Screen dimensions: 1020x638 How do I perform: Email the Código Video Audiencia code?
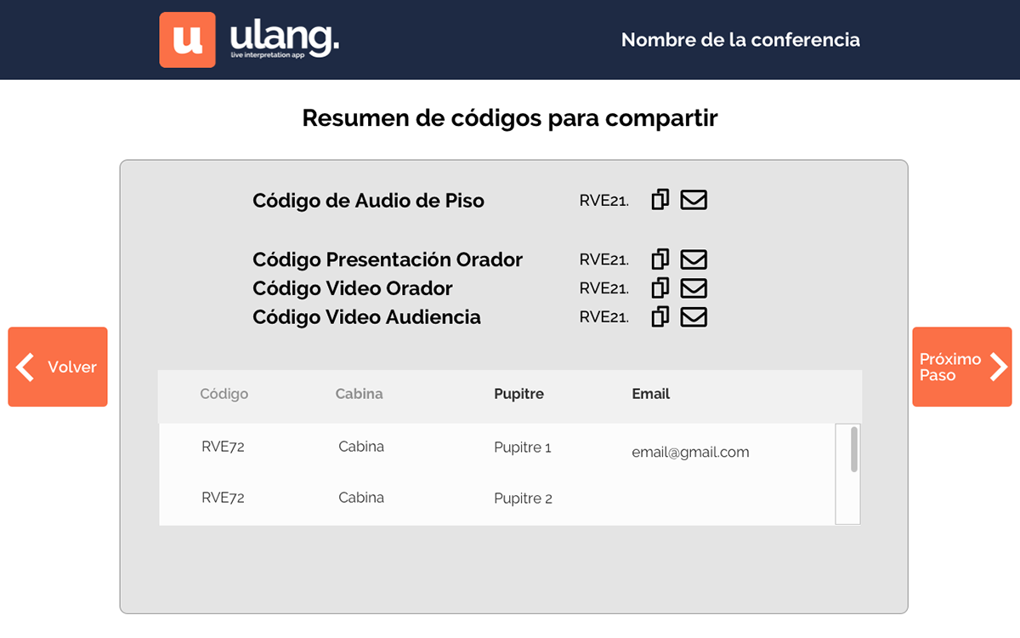pos(694,317)
